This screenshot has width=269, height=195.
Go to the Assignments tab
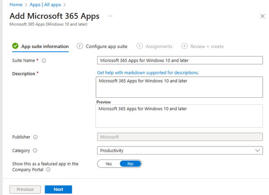pos(159,46)
